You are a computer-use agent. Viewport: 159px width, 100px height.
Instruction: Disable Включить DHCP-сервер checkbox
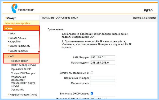pyautogui.click(x=92, y=93)
